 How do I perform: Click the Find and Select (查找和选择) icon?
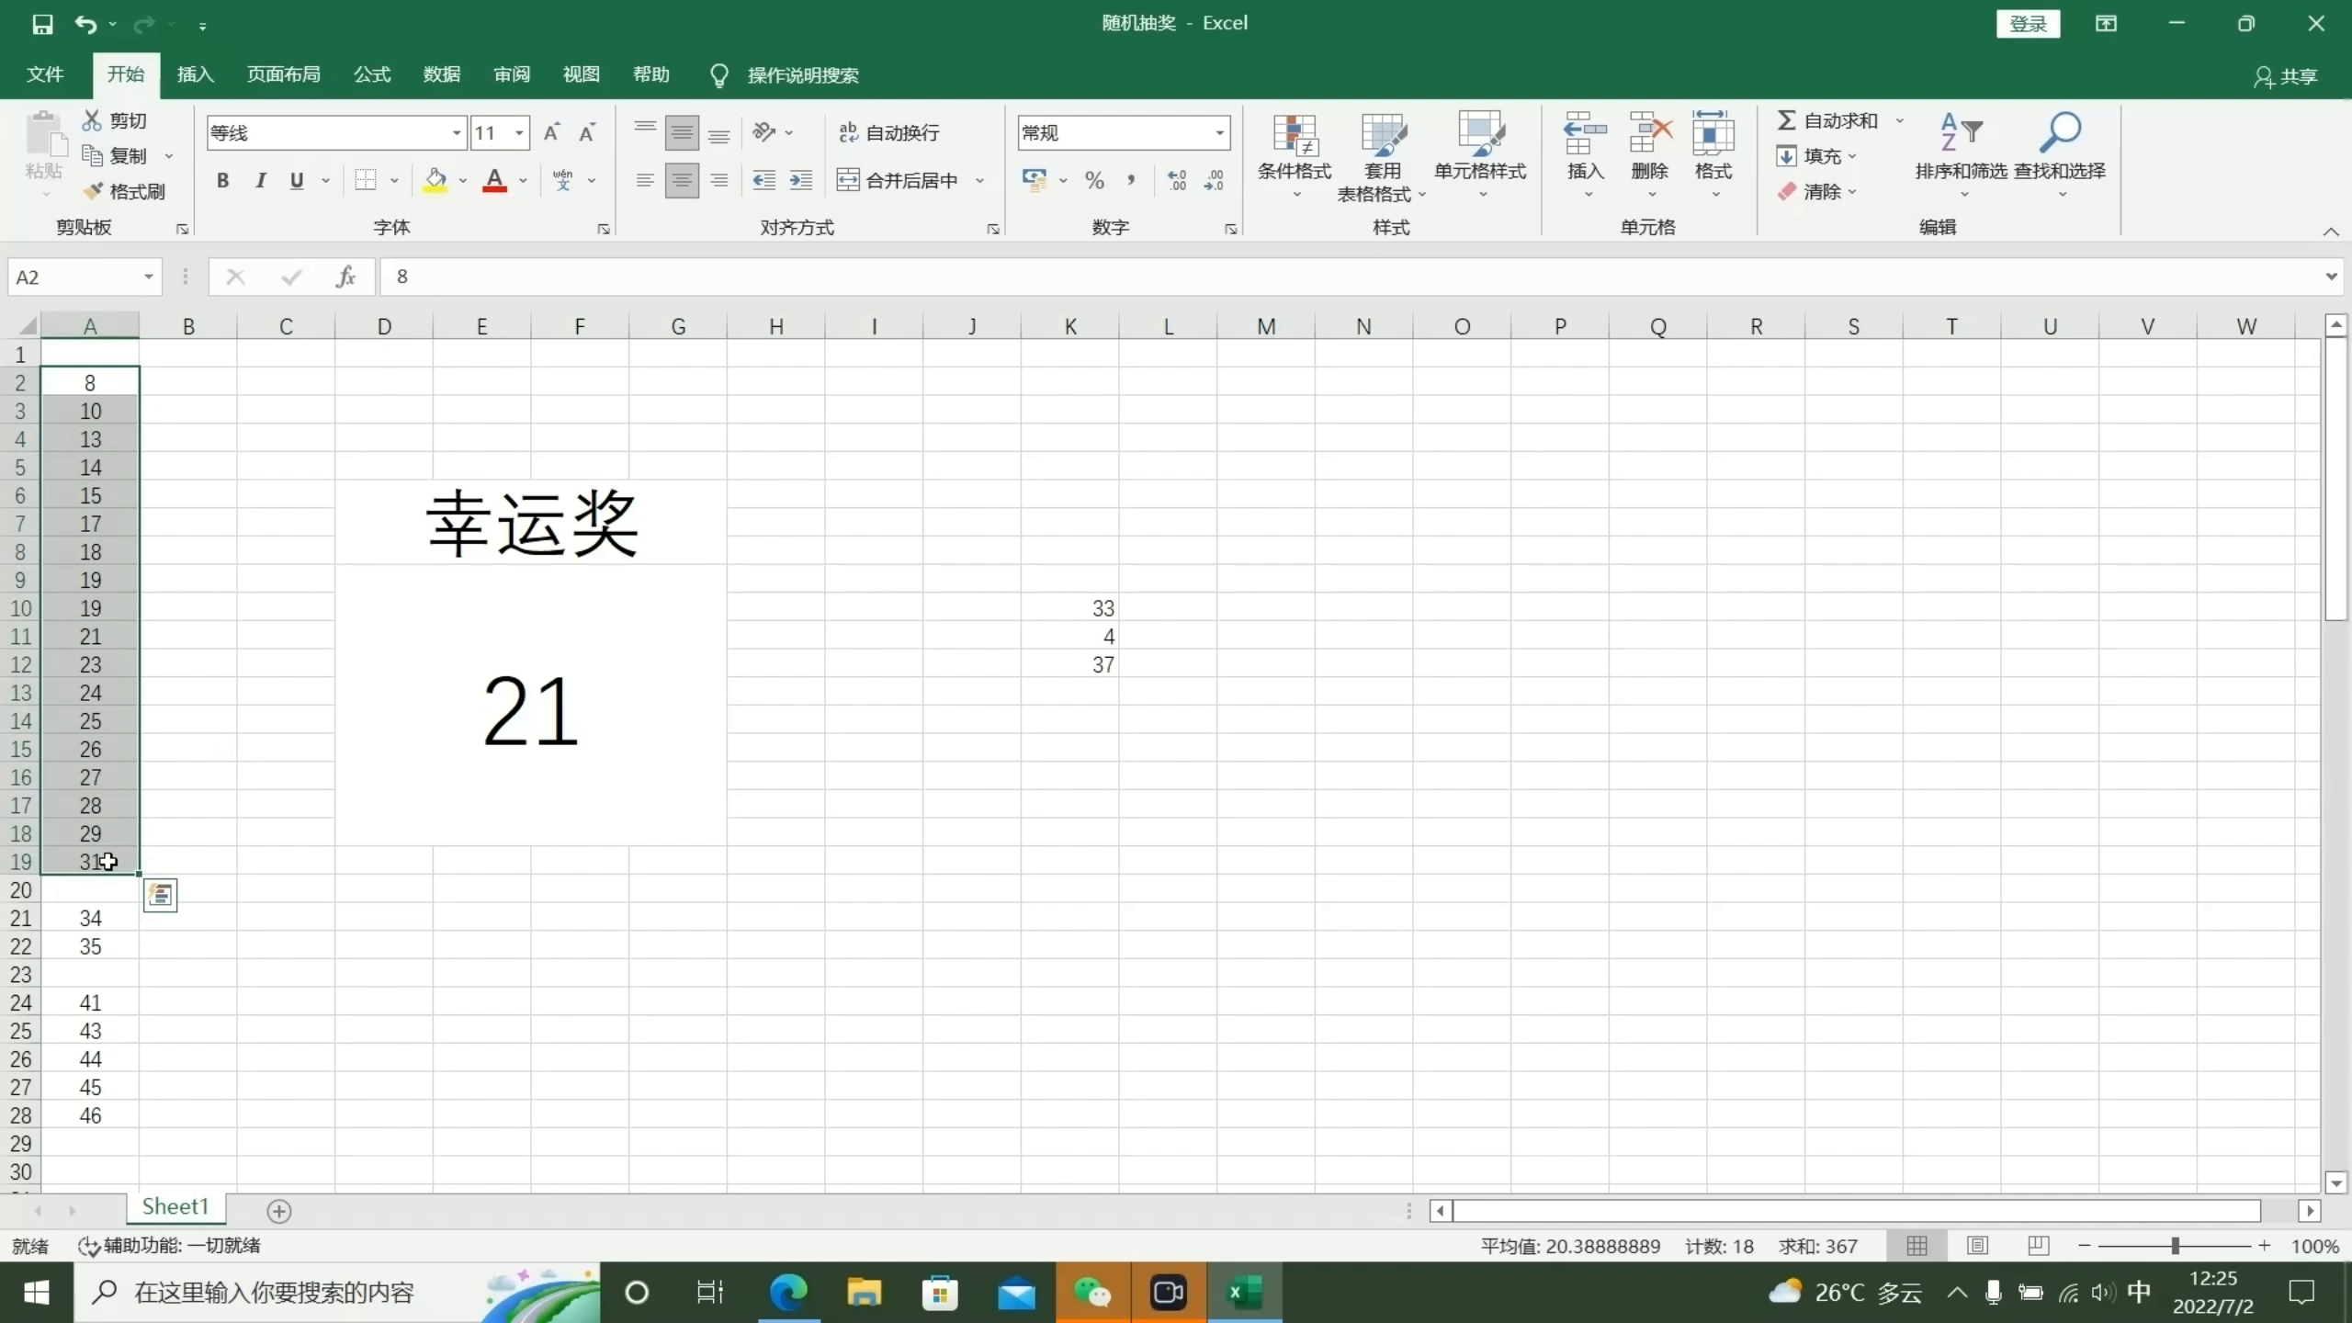click(x=2060, y=133)
